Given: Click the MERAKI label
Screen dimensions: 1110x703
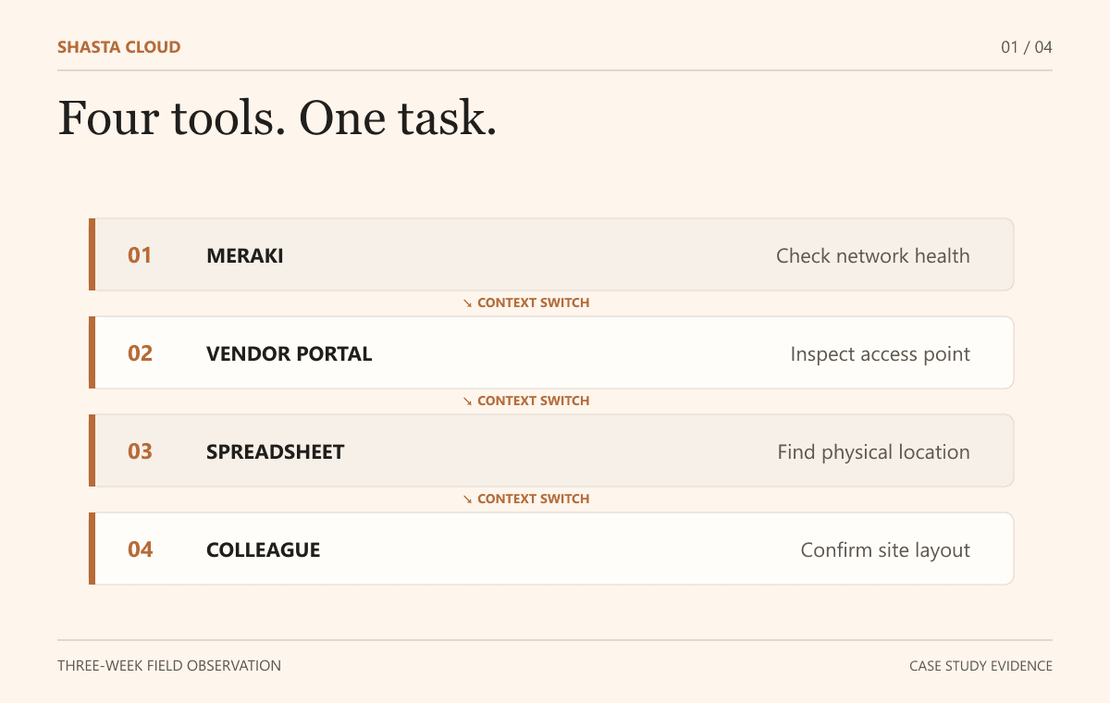Looking at the screenshot, I should point(245,255).
